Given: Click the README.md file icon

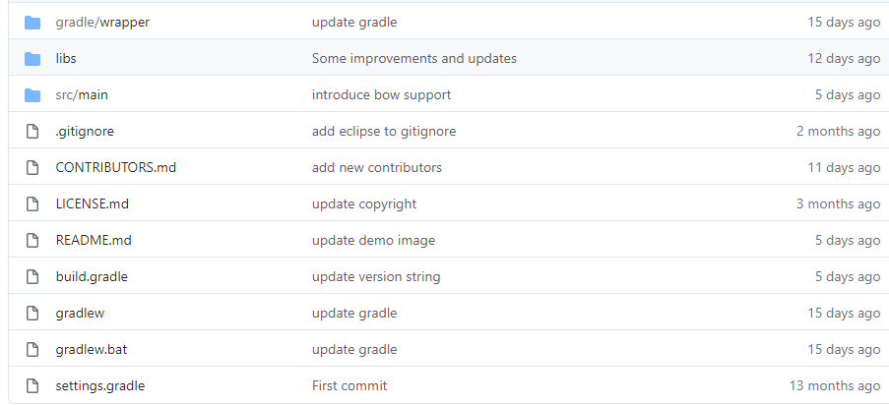Looking at the screenshot, I should click(x=32, y=241).
